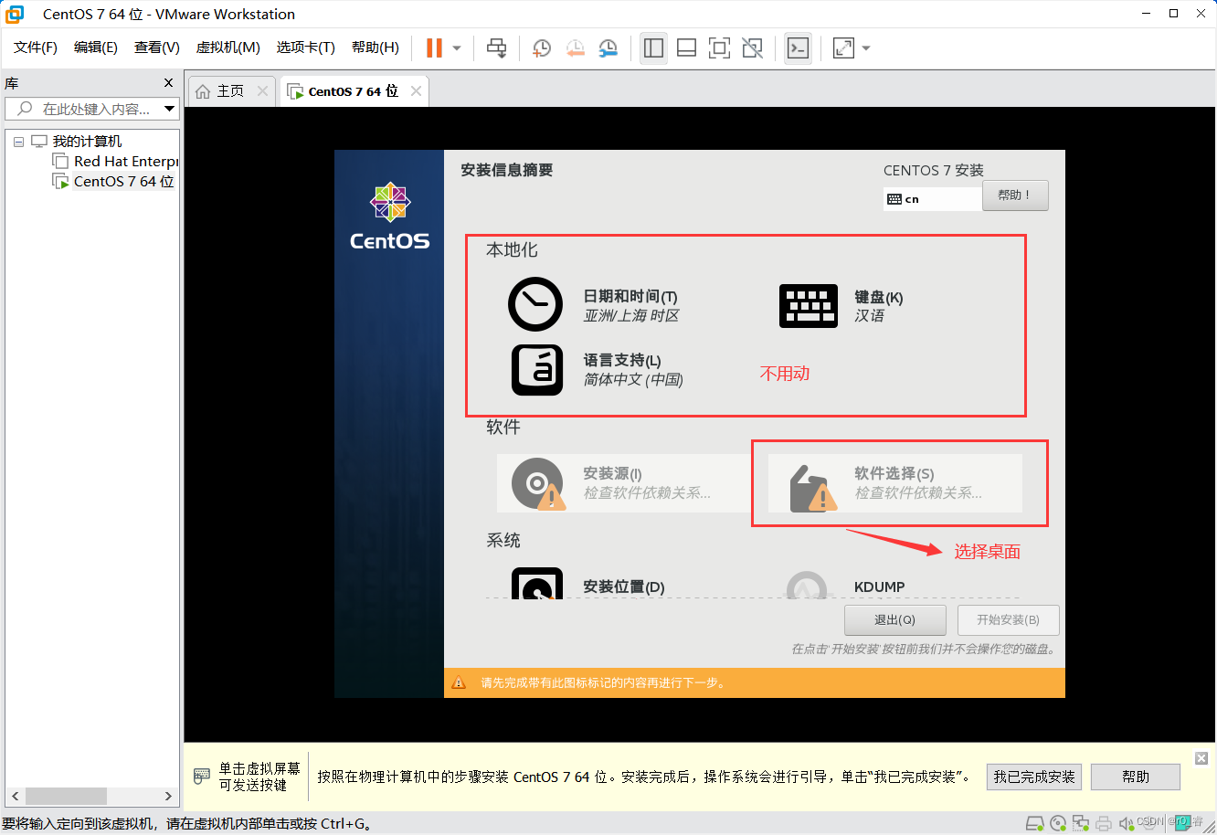Collapse the 我的计算机 tree node
This screenshot has width=1217, height=835.
[x=18, y=142]
